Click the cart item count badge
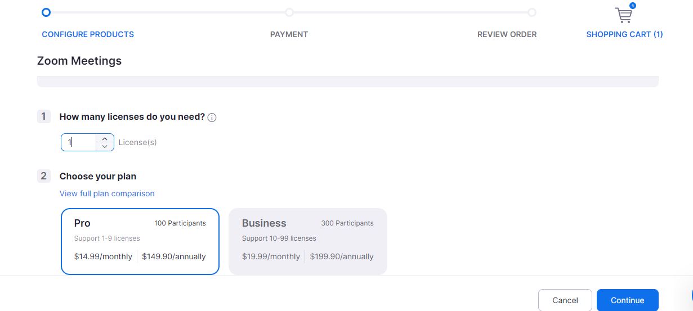The width and height of the screenshot is (693, 311). point(633,6)
